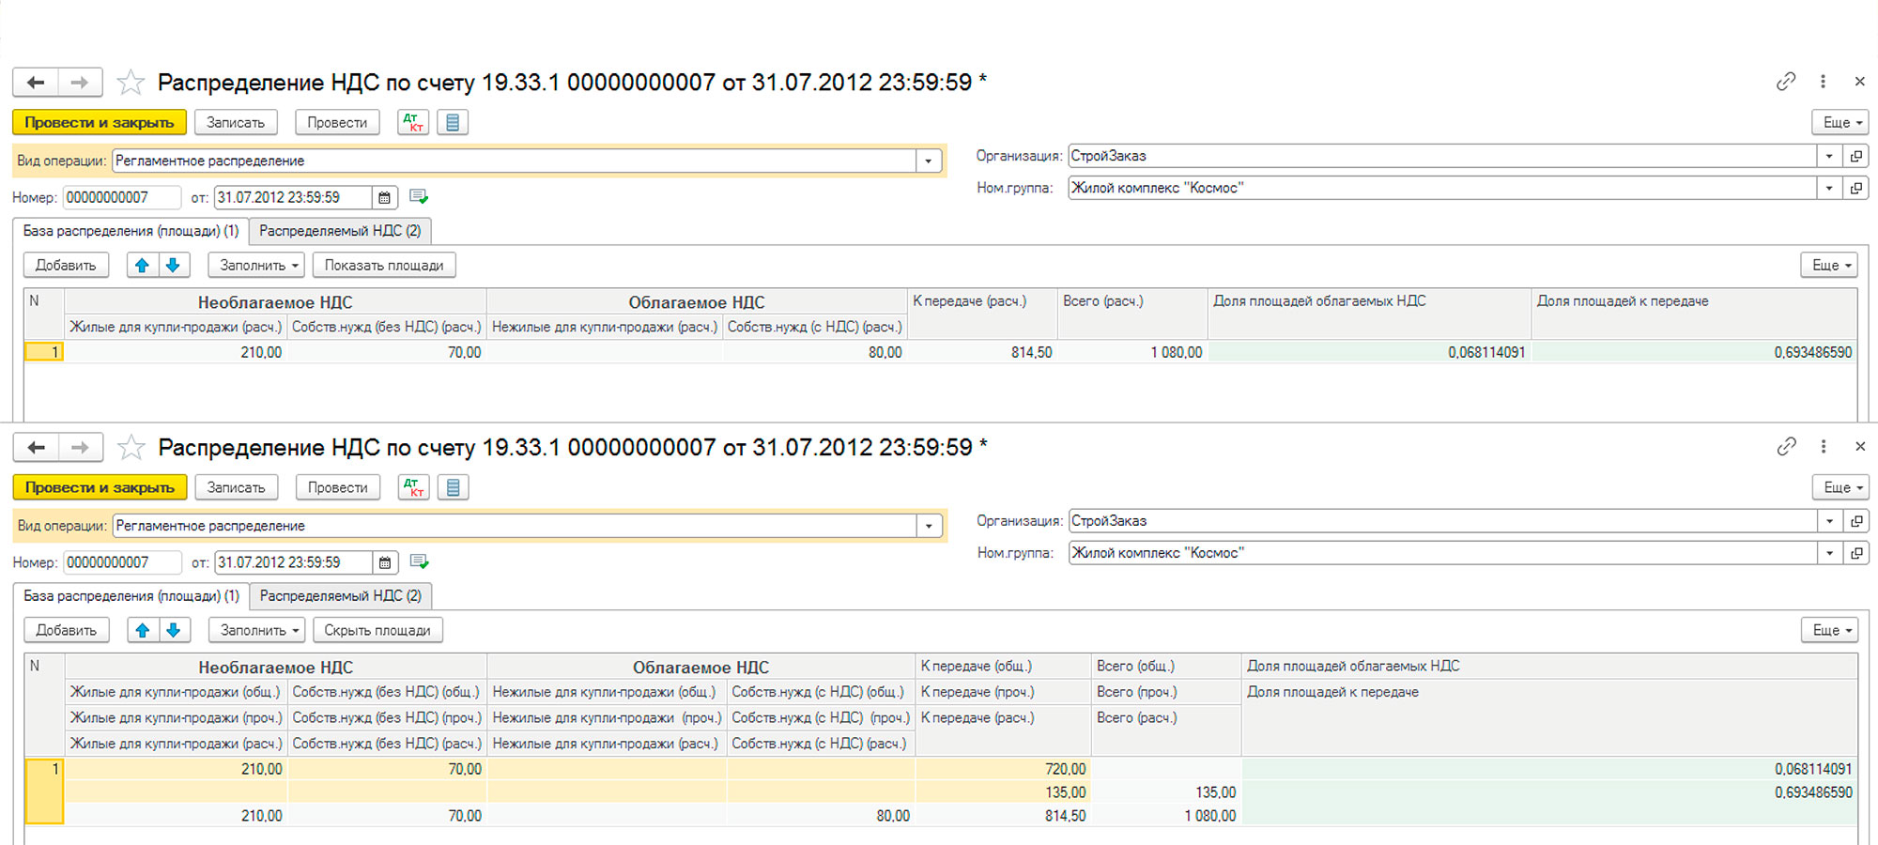Click the report list icon in the lower toolbar
This screenshot has height=845, width=1878.
tap(453, 487)
